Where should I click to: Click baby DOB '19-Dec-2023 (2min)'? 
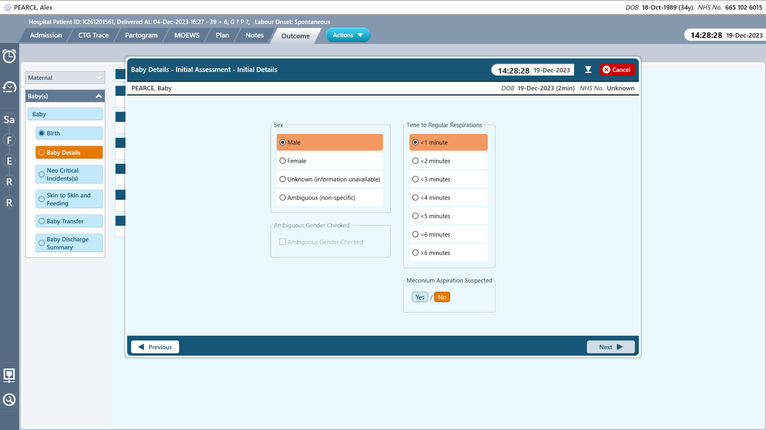[x=546, y=88]
